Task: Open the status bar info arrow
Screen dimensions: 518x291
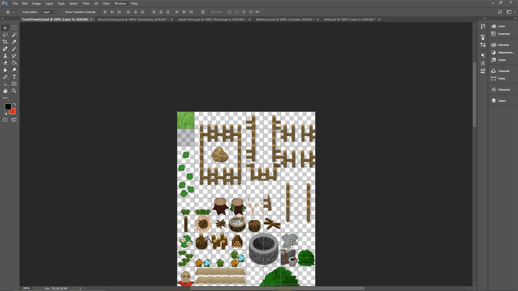Action: click(80, 288)
